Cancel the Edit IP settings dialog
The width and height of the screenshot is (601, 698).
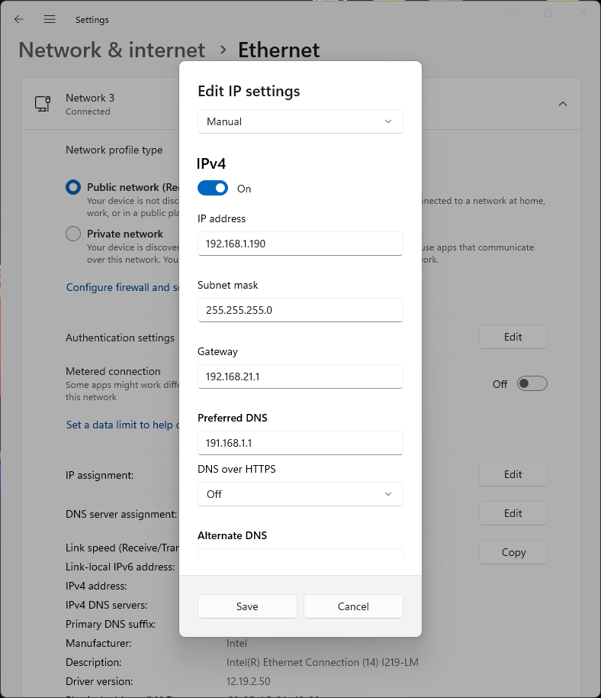tap(353, 606)
